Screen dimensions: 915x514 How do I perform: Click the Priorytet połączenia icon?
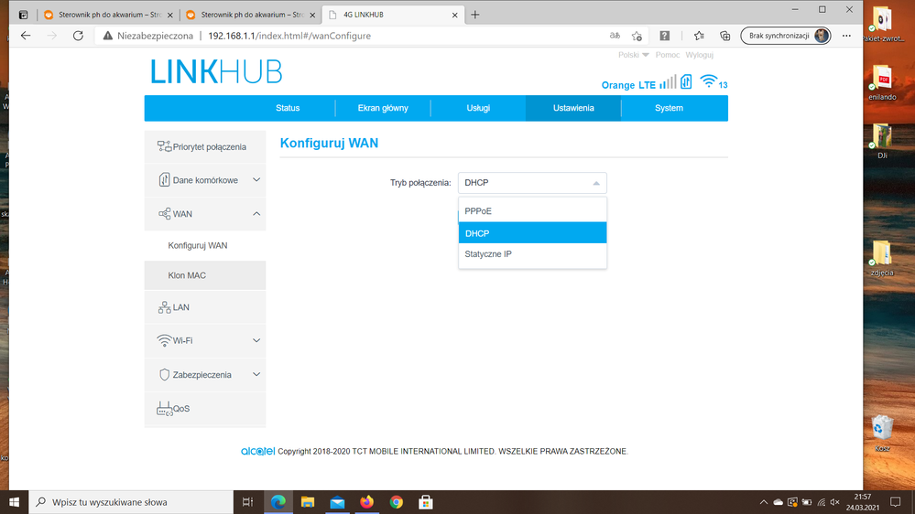click(x=164, y=146)
